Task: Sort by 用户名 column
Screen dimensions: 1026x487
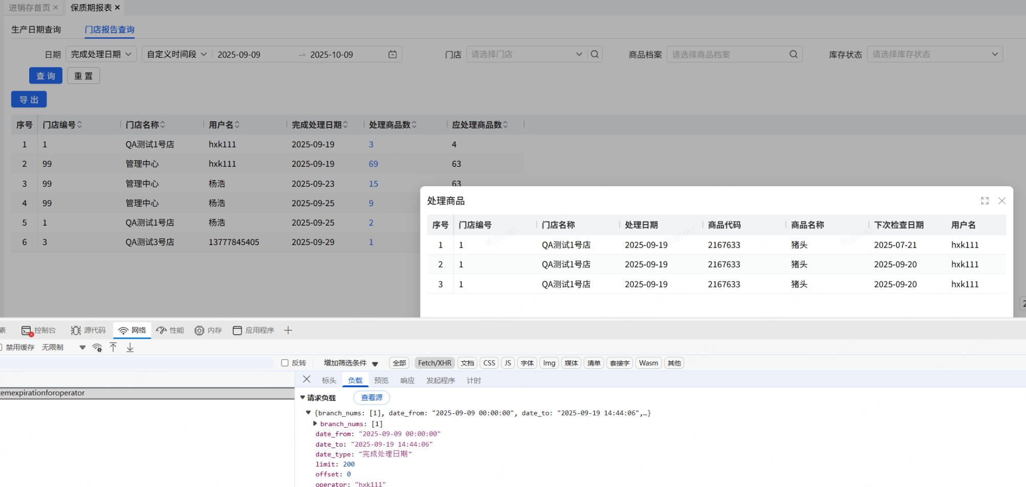Action: 237,125
